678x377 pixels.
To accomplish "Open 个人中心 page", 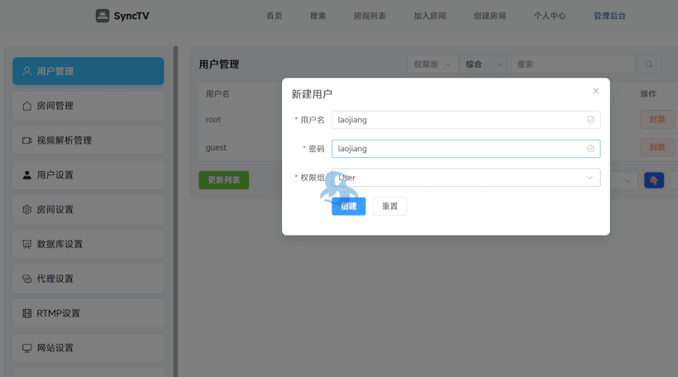I will (x=550, y=16).
